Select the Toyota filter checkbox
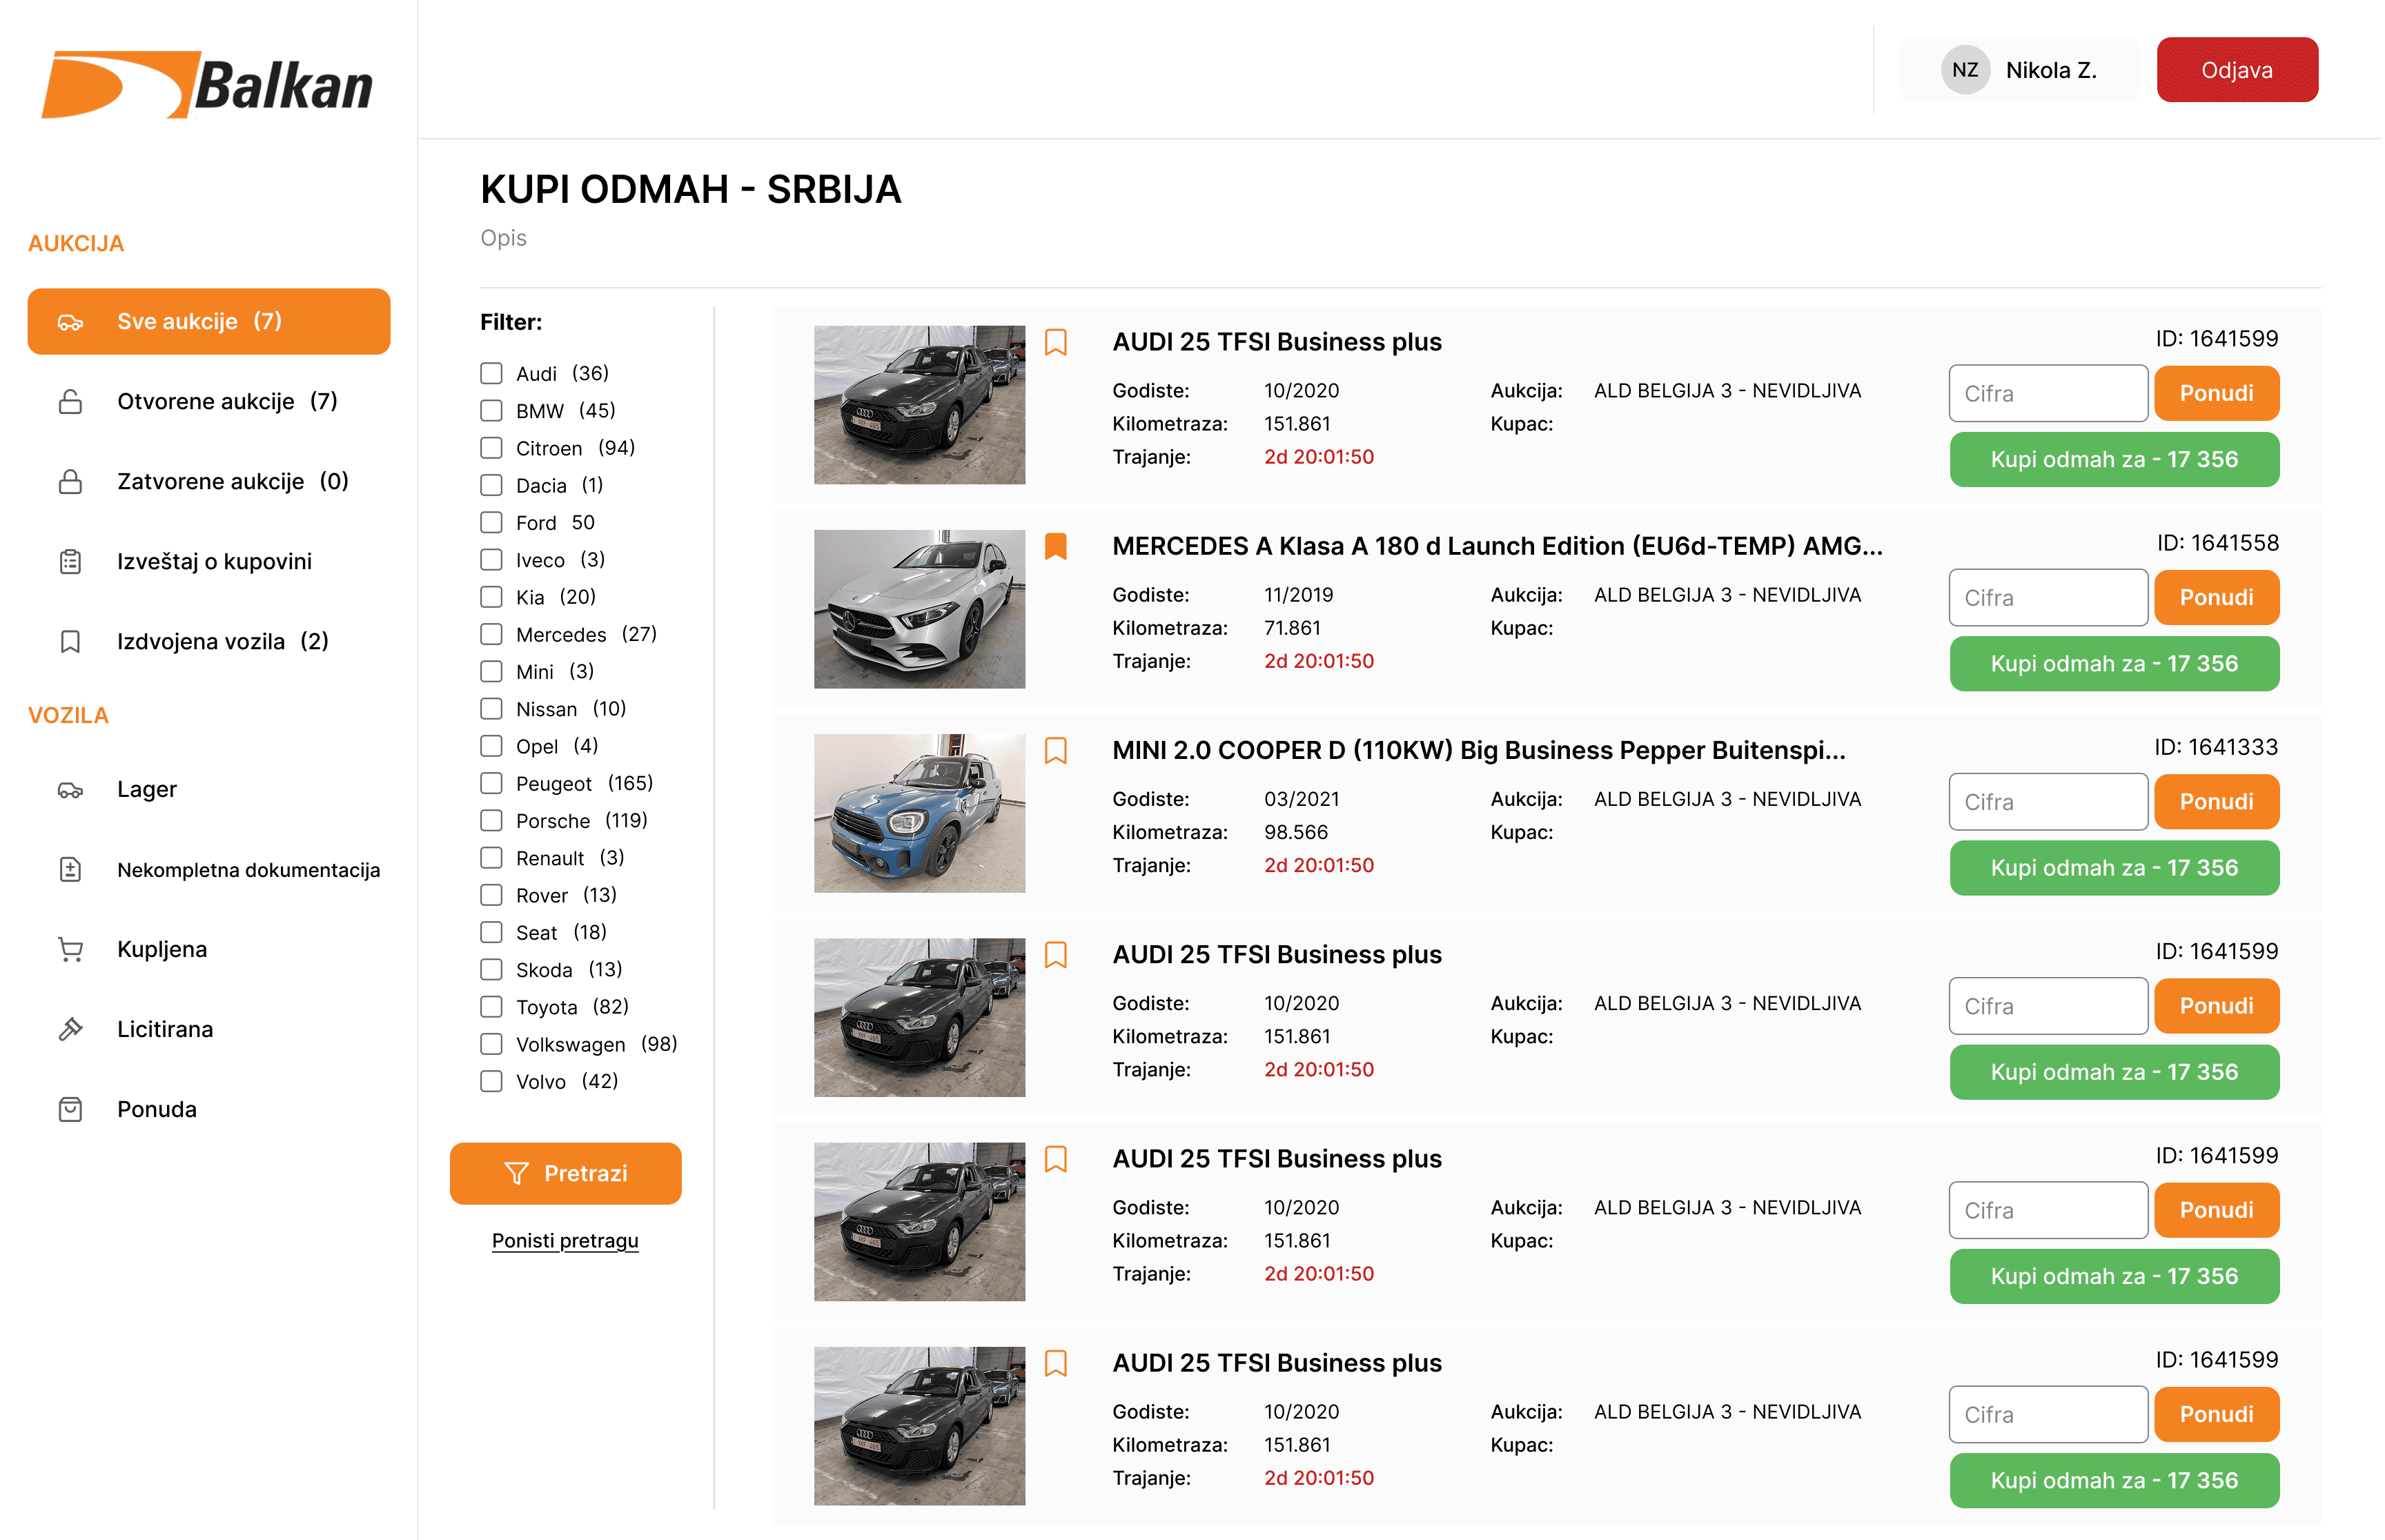The width and height of the screenshot is (2385, 1540). coord(491,1007)
